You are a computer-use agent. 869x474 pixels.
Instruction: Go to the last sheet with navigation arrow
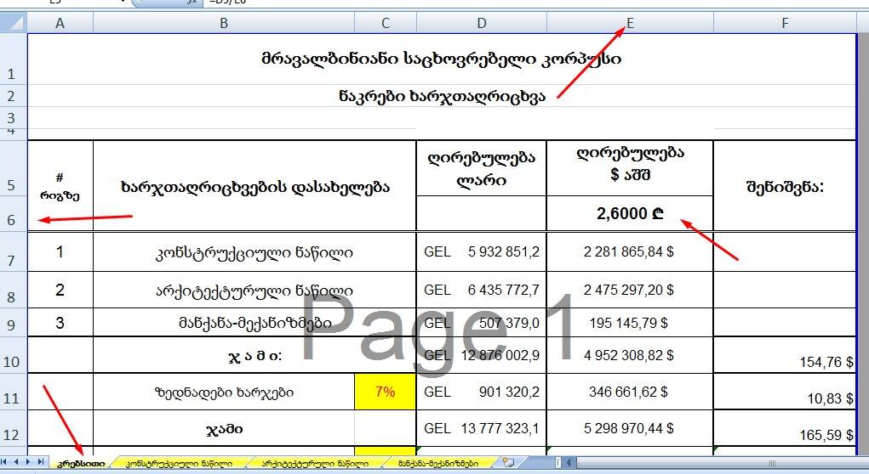40,462
